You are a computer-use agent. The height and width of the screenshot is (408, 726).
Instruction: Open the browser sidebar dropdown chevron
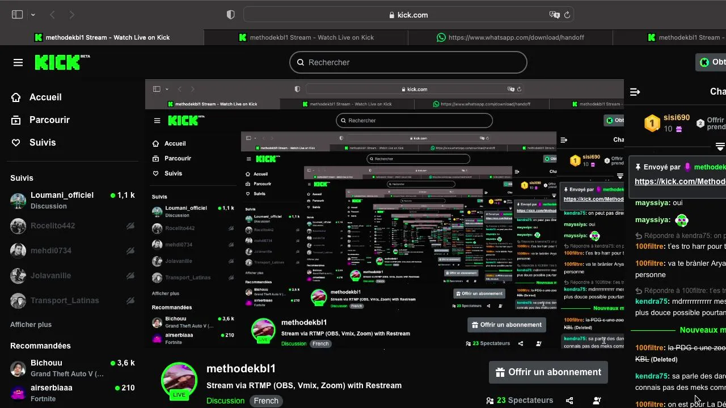click(33, 15)
